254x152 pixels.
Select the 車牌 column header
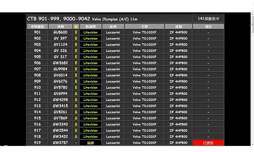click(x=60, y=27)
